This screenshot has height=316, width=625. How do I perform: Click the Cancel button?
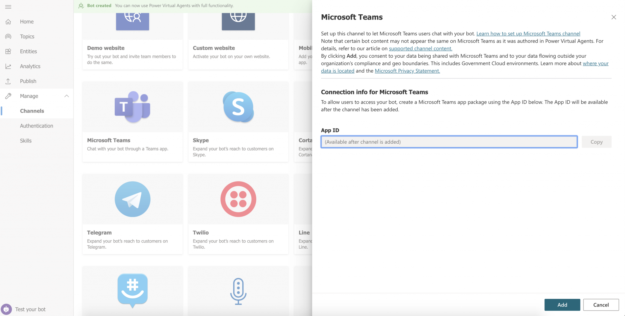click(601, 305)
